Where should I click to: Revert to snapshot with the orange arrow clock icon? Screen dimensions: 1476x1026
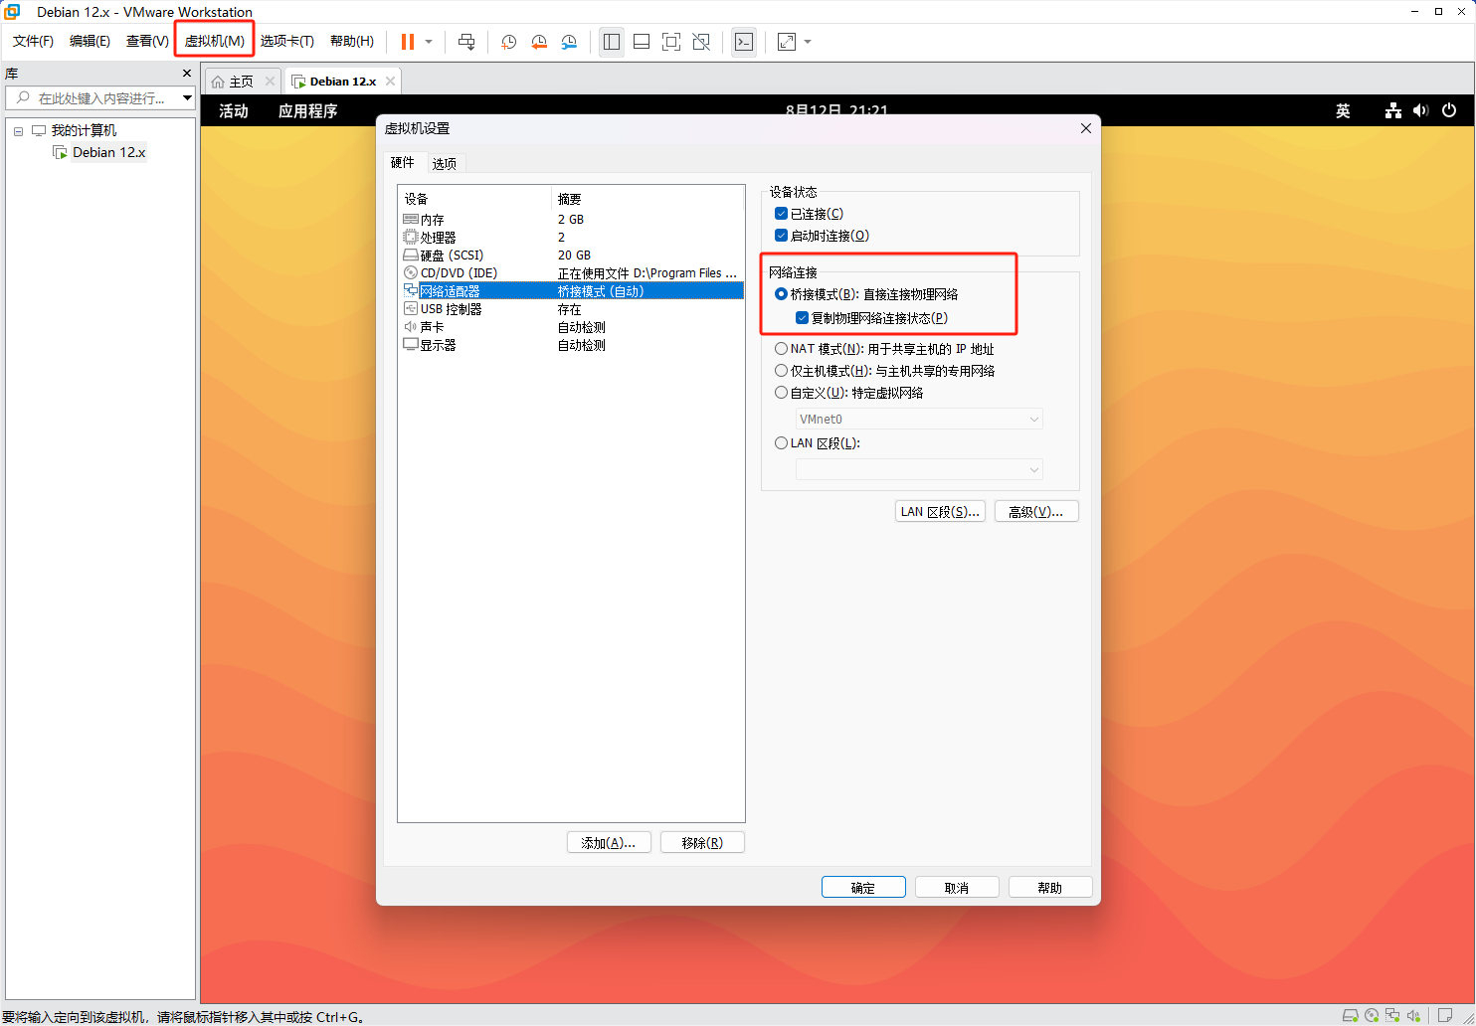[x=539, y=42]
